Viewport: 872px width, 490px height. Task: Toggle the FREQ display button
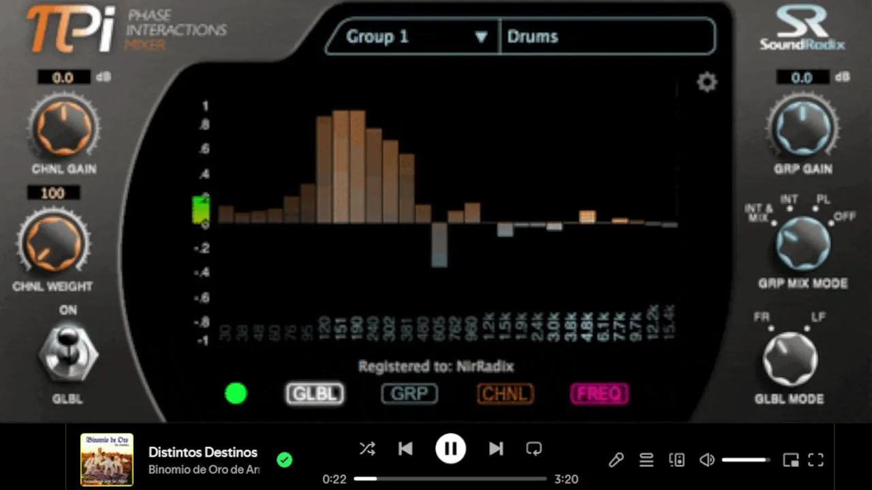point(599,393)
